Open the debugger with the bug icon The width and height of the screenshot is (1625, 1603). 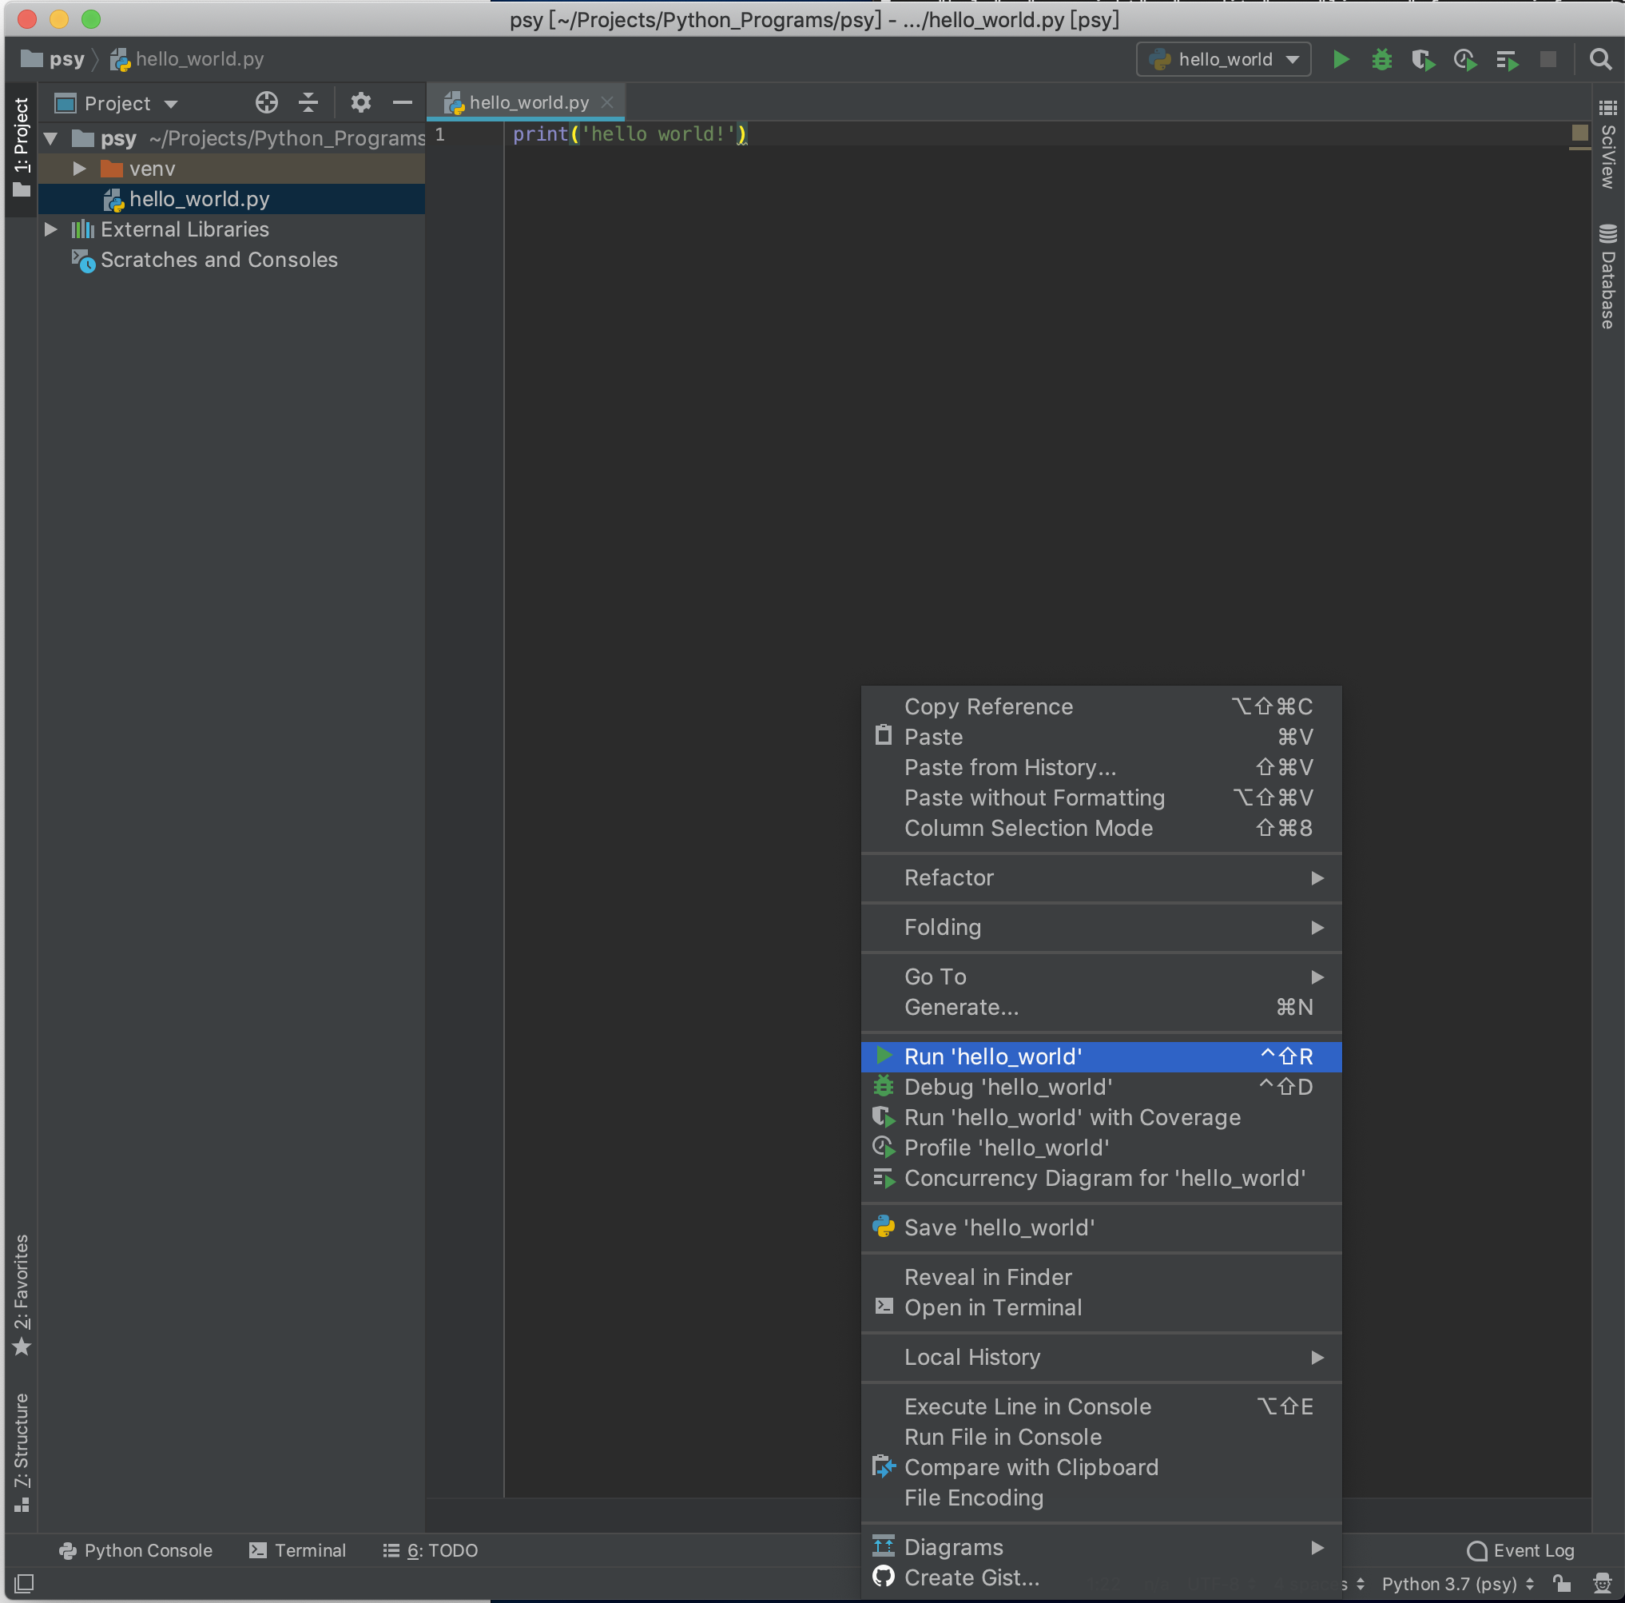coord(1382,59)
